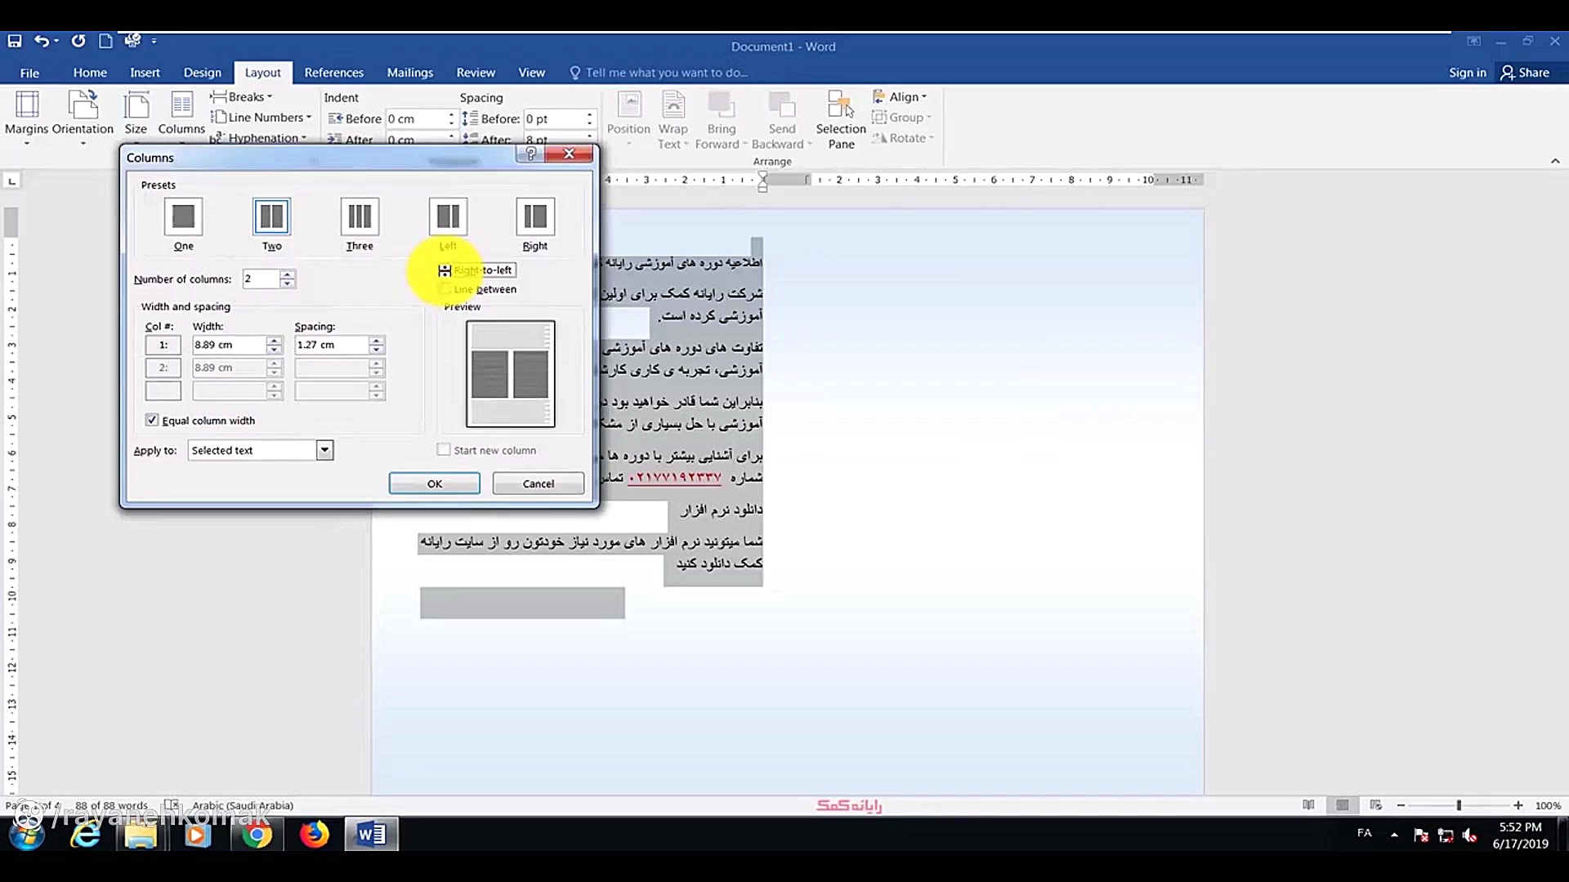Cancel the Columns dialog
Viewport: 1569px width, 882px height.
538,483
